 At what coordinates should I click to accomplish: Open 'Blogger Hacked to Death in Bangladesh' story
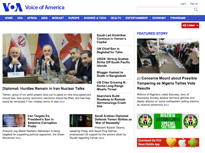point(111,74)
